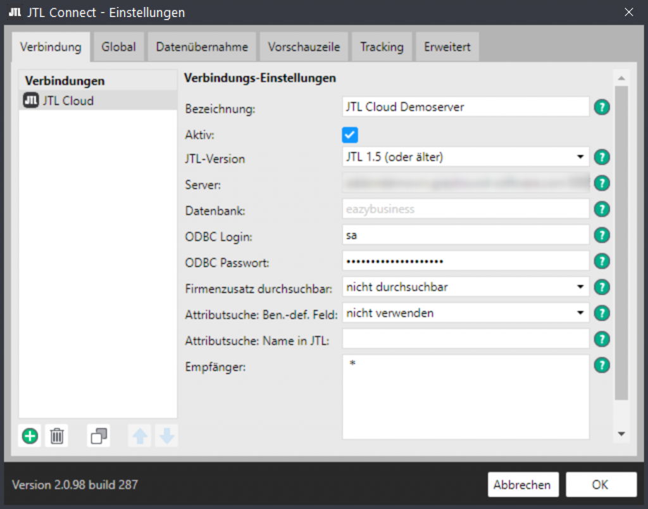
Task: Click the help icon beside Empfänger
Action: click(x=602, y=365)
